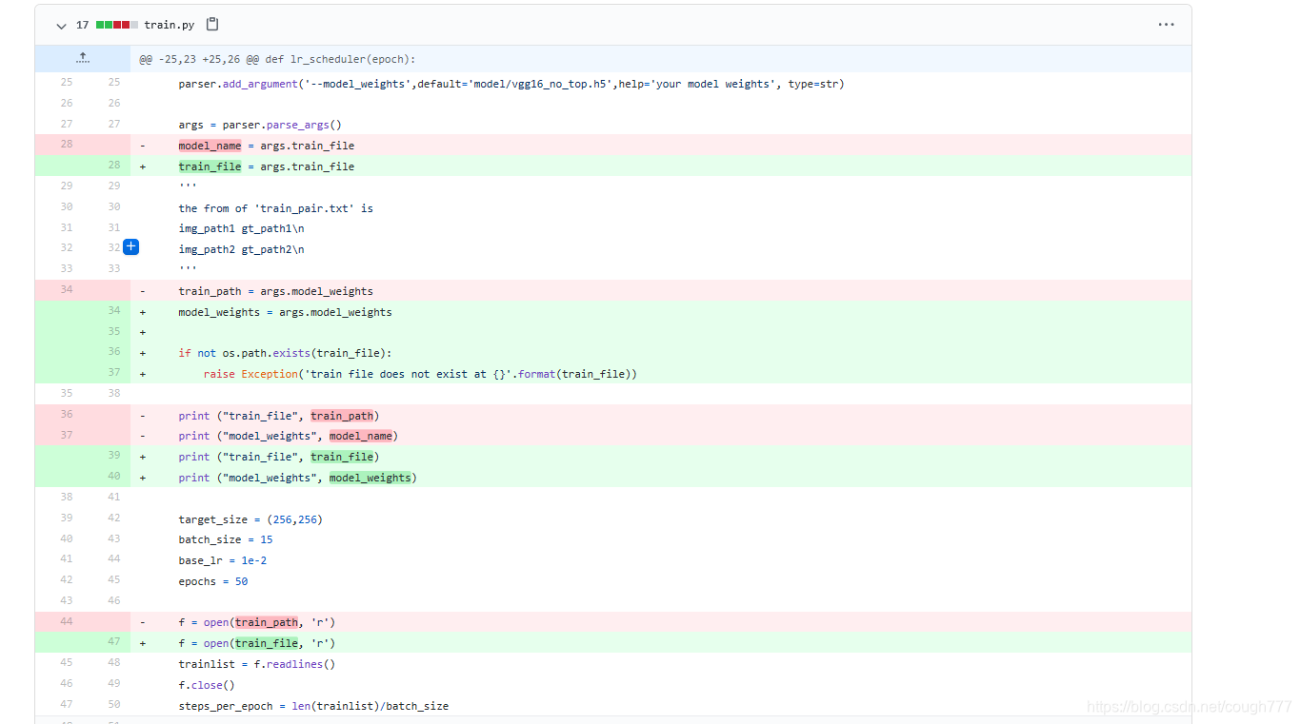Click 'img_path1 gt_path1\n' line
1301x724 pixels.
pos(241,228)
